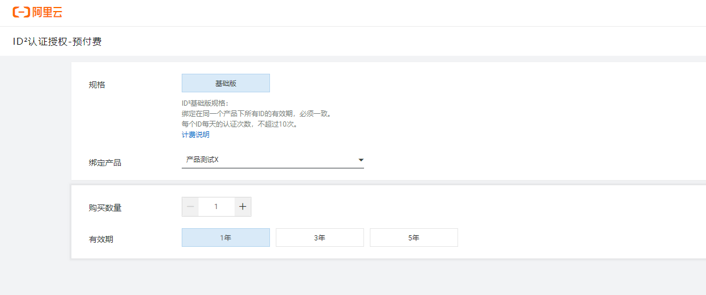Increase purchase quantity with the plus button
This screenshot has width=706, height=295.
(243, 207)
